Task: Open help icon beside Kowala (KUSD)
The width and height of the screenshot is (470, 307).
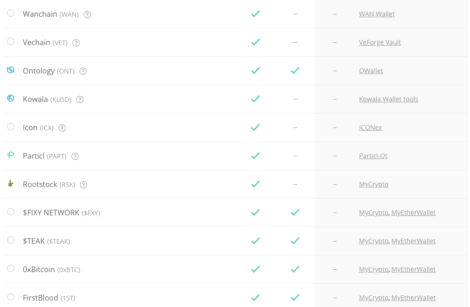Action: [x=80, y=100]
